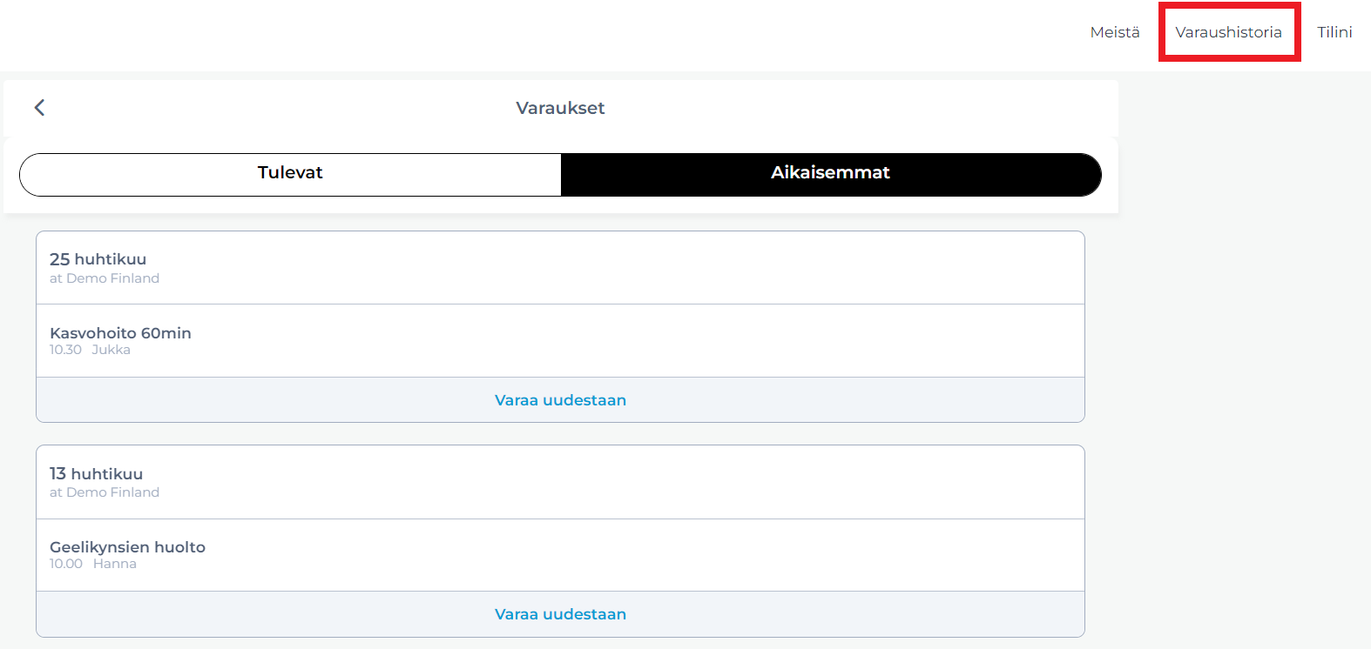Open Varaushistoria in the top navigation
Viewport: 1371px width, 649px height.
pyautogui.click(x=1228, y=32)
